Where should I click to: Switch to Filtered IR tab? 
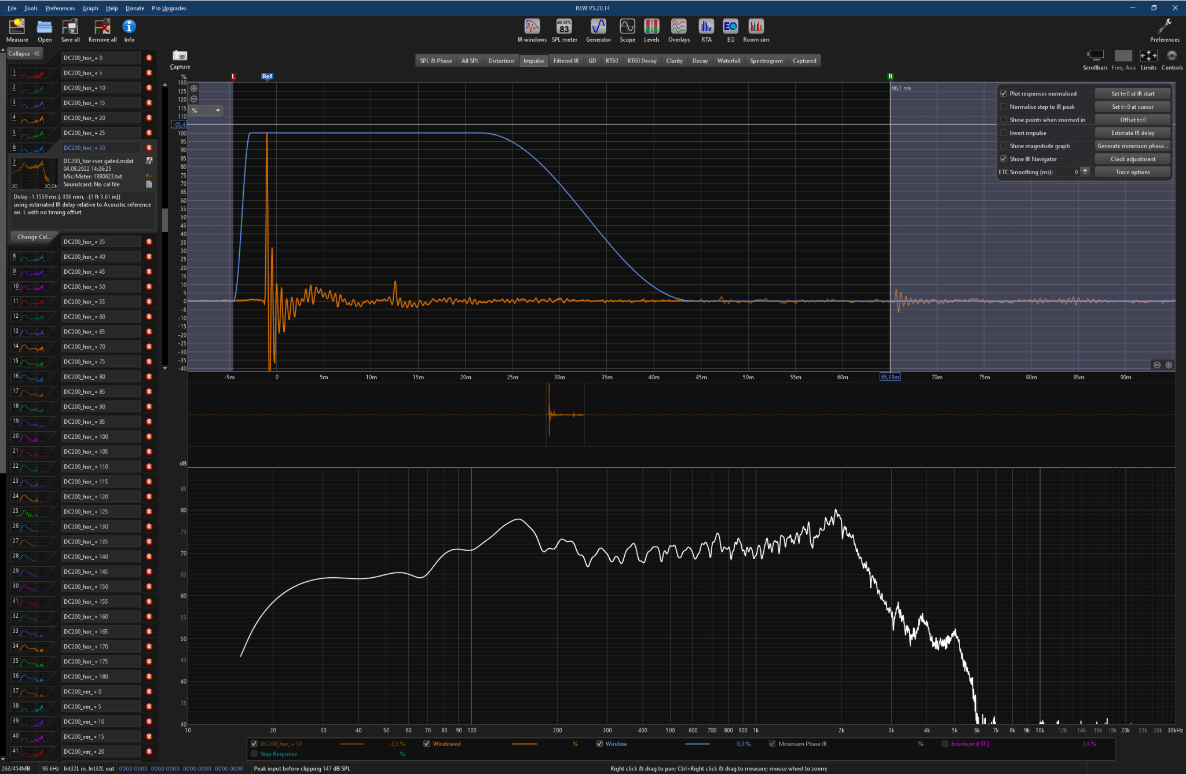(x=566, y=61)
